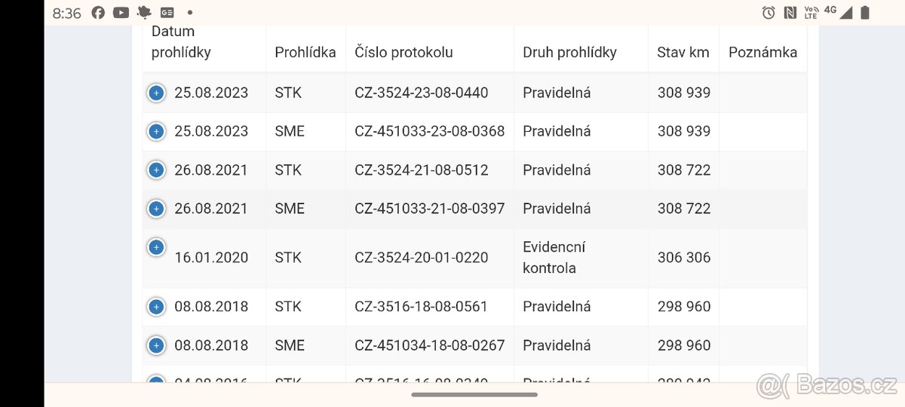Tap the battery status icon
Screen dimensions: 905x407
point(865,13)
